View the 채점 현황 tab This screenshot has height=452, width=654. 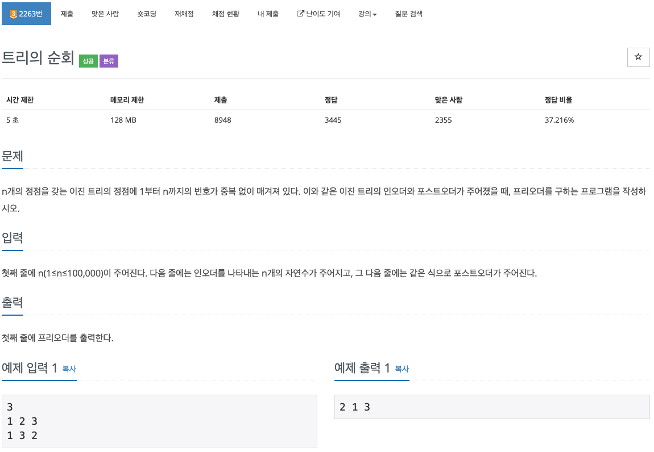pos(226,14)
